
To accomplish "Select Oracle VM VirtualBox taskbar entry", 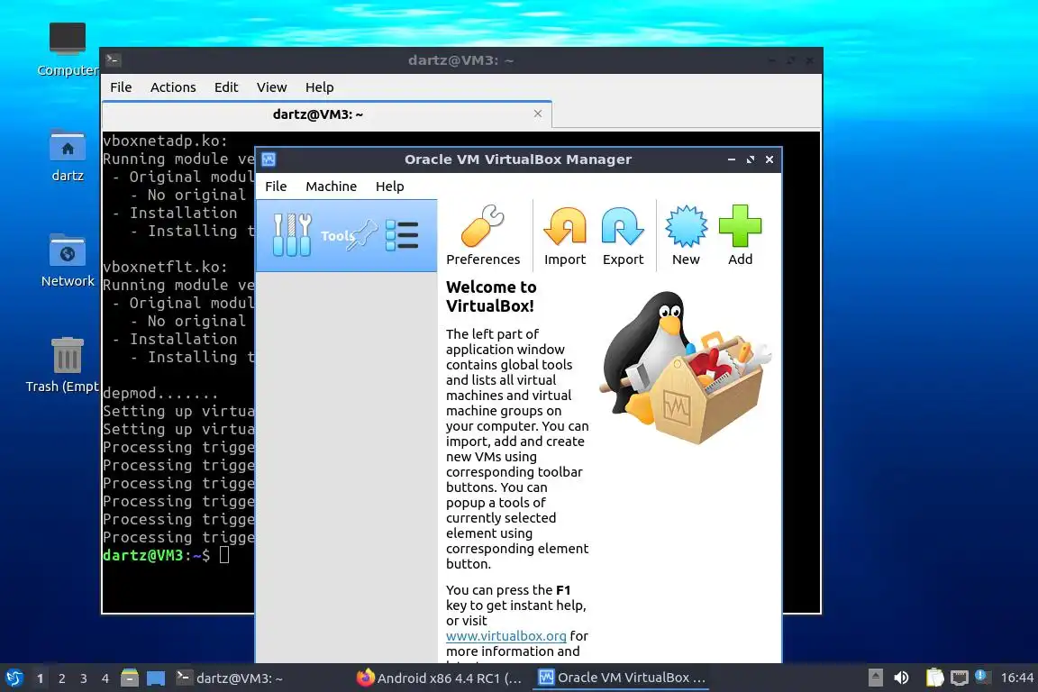I will (x=621, y=678).
